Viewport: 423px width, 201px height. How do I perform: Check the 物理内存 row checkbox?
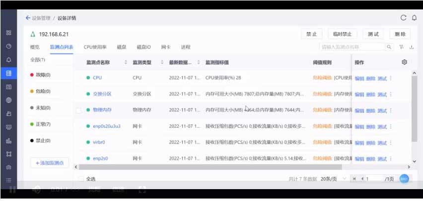coord(78,110)
